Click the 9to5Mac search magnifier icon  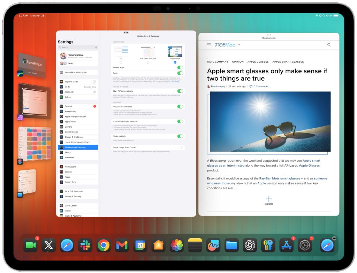click(x=329, y=45)
